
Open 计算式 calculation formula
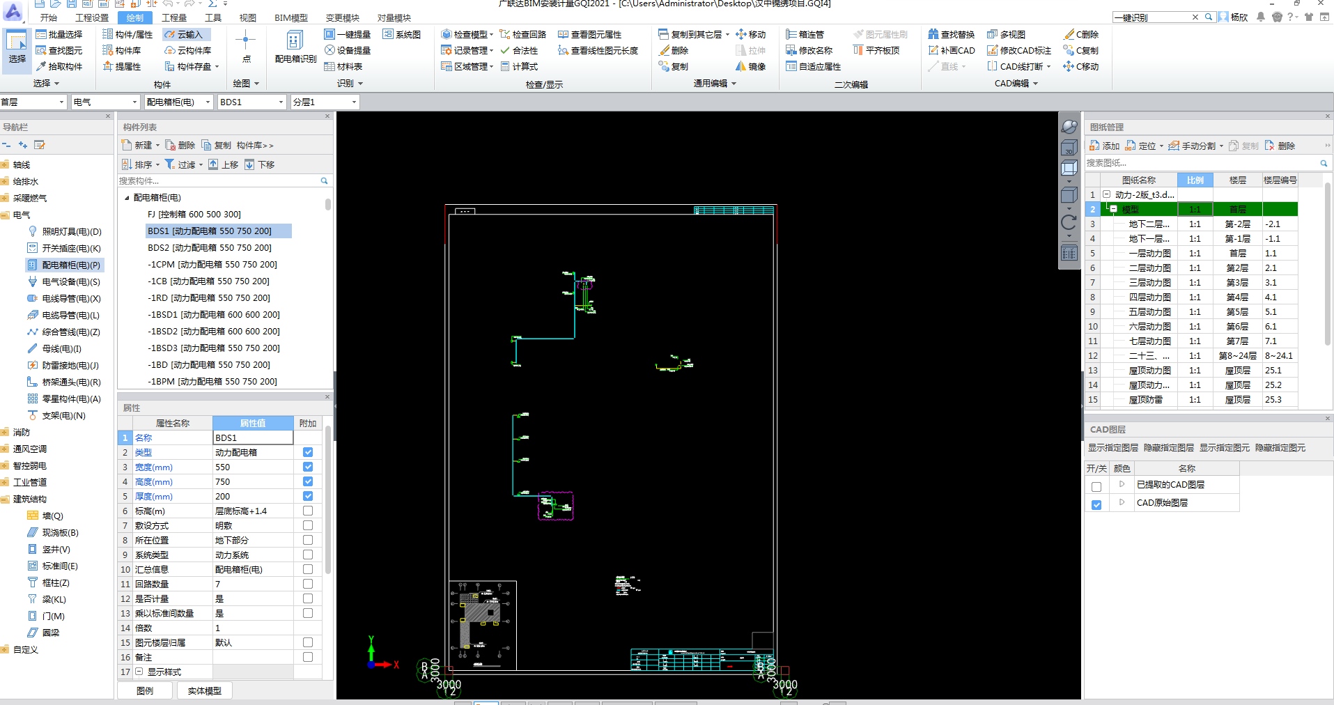519,66
